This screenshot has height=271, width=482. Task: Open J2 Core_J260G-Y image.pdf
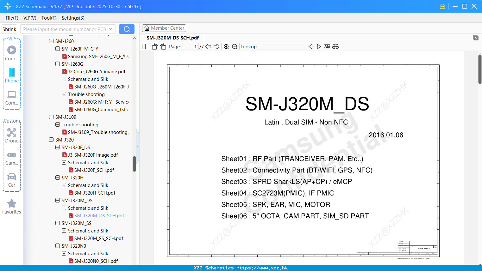click(x=94, y=71)
